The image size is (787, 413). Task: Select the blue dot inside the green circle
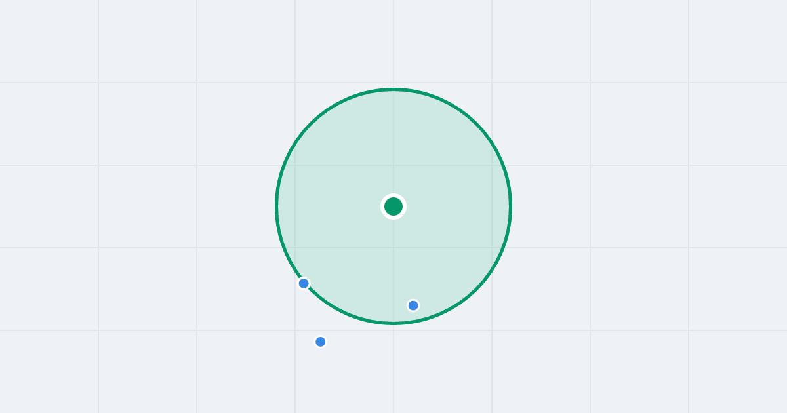pos(413,305)
